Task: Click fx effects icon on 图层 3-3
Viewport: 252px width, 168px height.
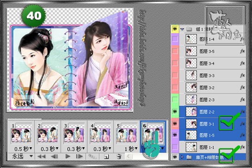Action: click(242, 75)
